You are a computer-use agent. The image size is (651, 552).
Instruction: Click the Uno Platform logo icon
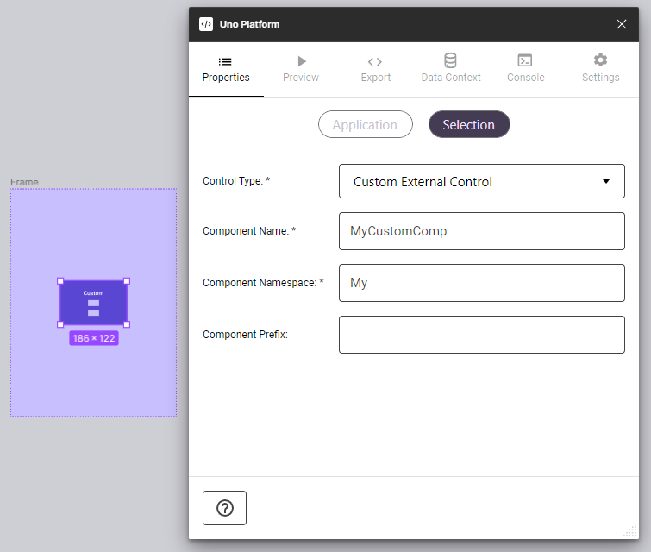[x=206, y=24]
